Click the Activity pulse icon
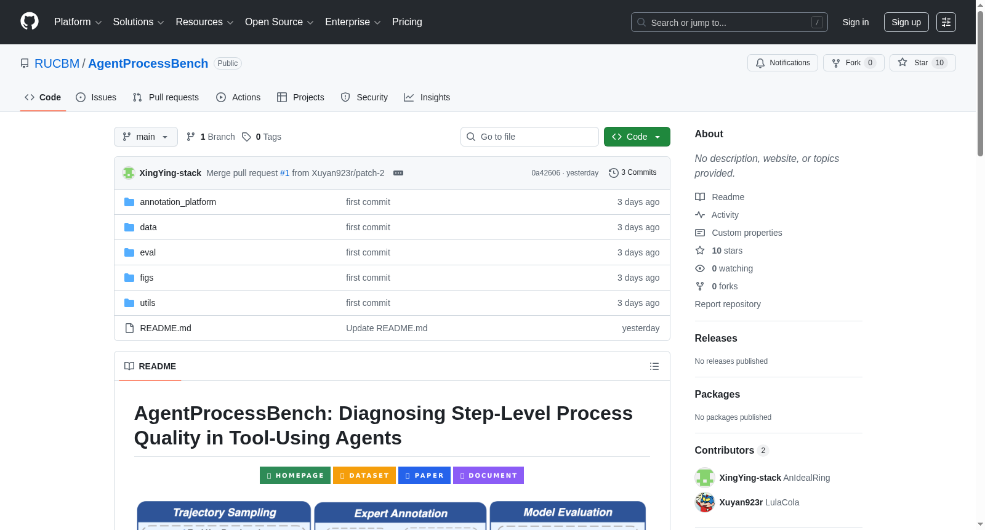Viewport: 985px width, 530px height. click(700, 215)
